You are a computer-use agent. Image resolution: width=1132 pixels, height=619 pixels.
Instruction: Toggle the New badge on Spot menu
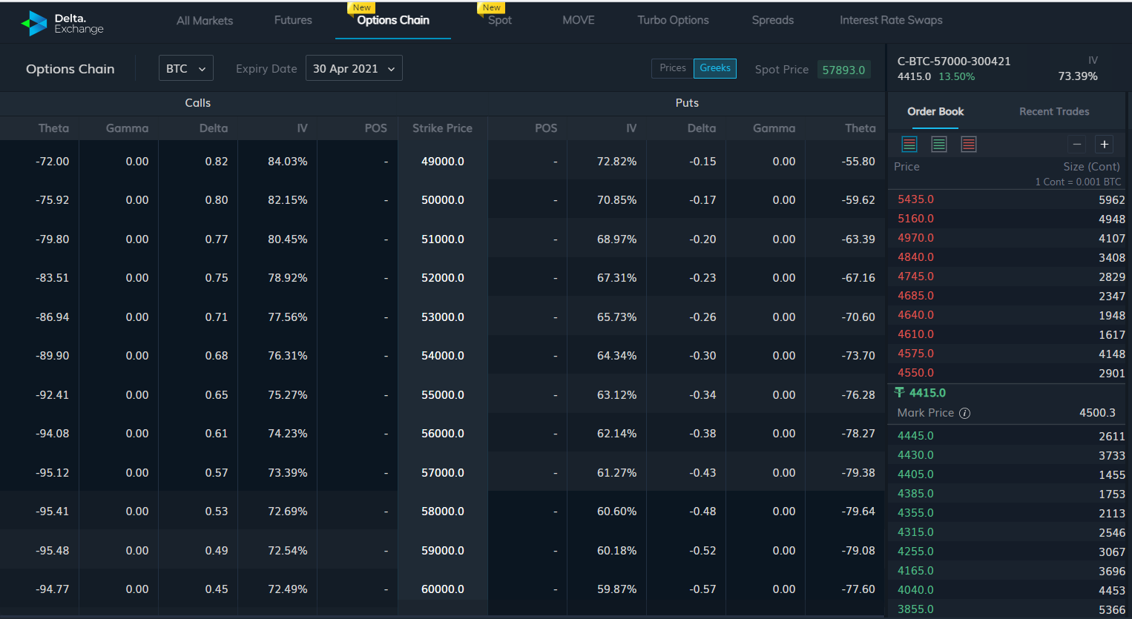(491, 7)
